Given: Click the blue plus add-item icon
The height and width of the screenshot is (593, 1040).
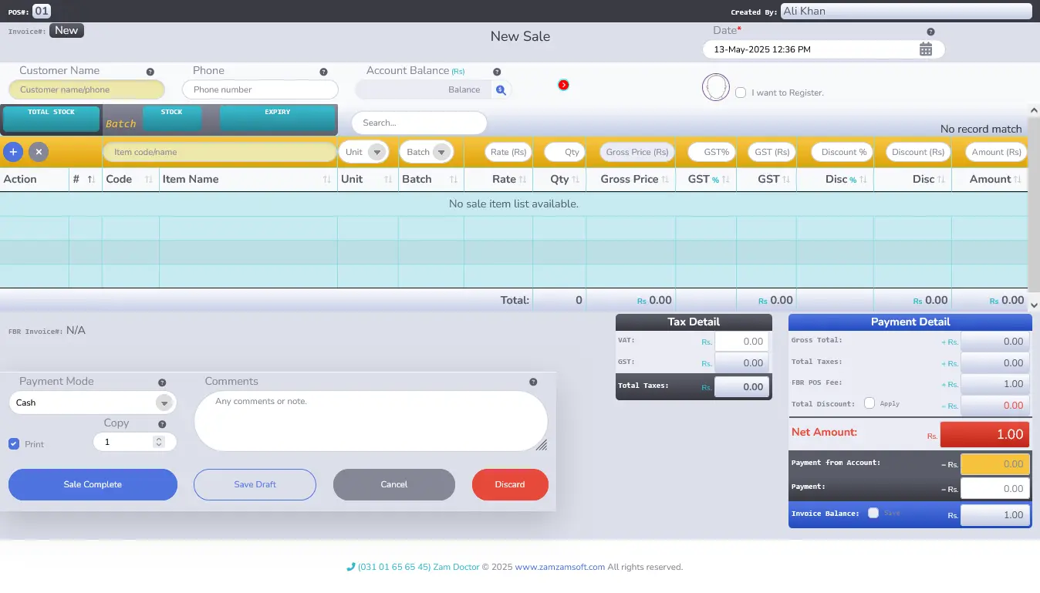Looking at the screenshot, I should pos(13,152).
